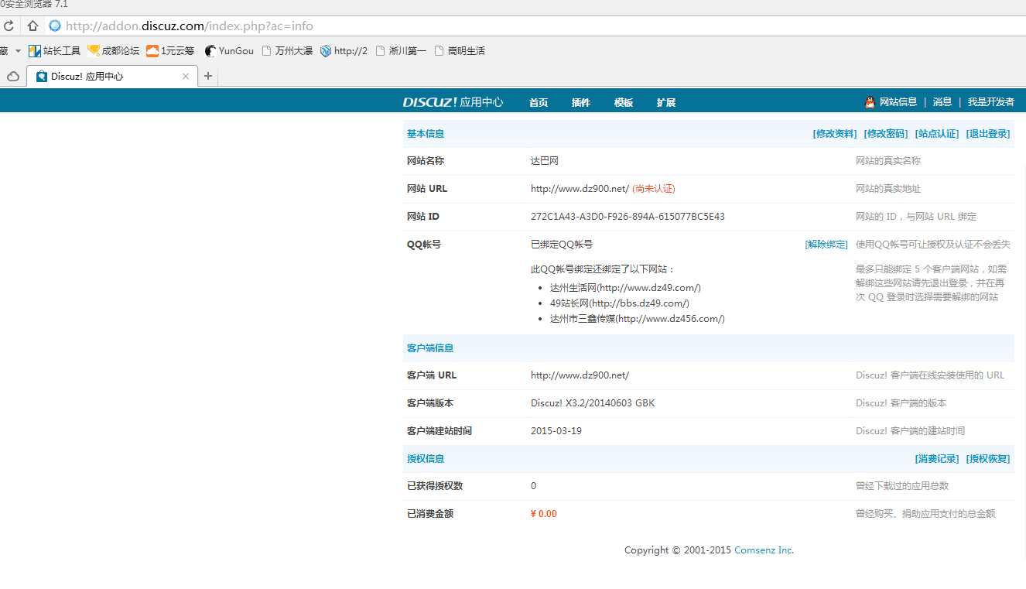Click the address bar URL field

[464, 26]
